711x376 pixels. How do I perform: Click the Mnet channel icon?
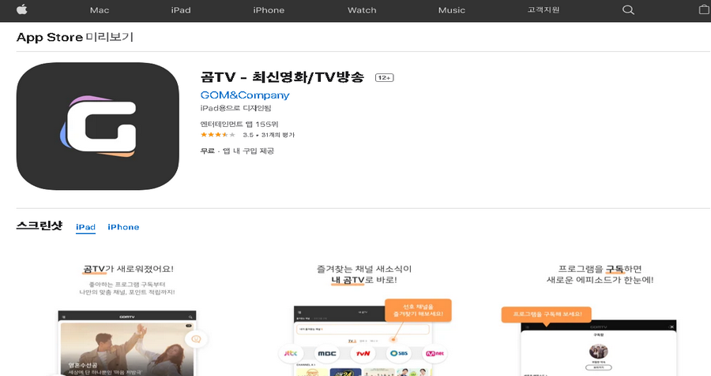pyautogui.click(x=434, y=353)
